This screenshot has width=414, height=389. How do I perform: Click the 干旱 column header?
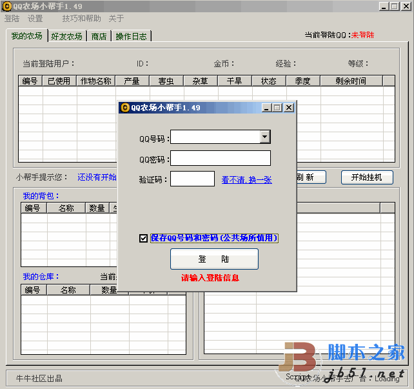(235, 81)
